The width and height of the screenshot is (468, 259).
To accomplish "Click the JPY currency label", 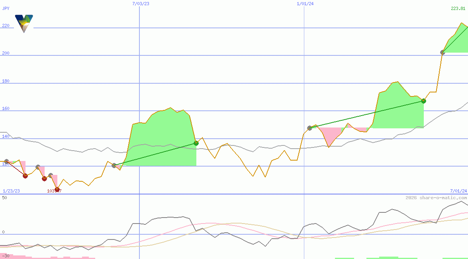I will coord(6,8).
